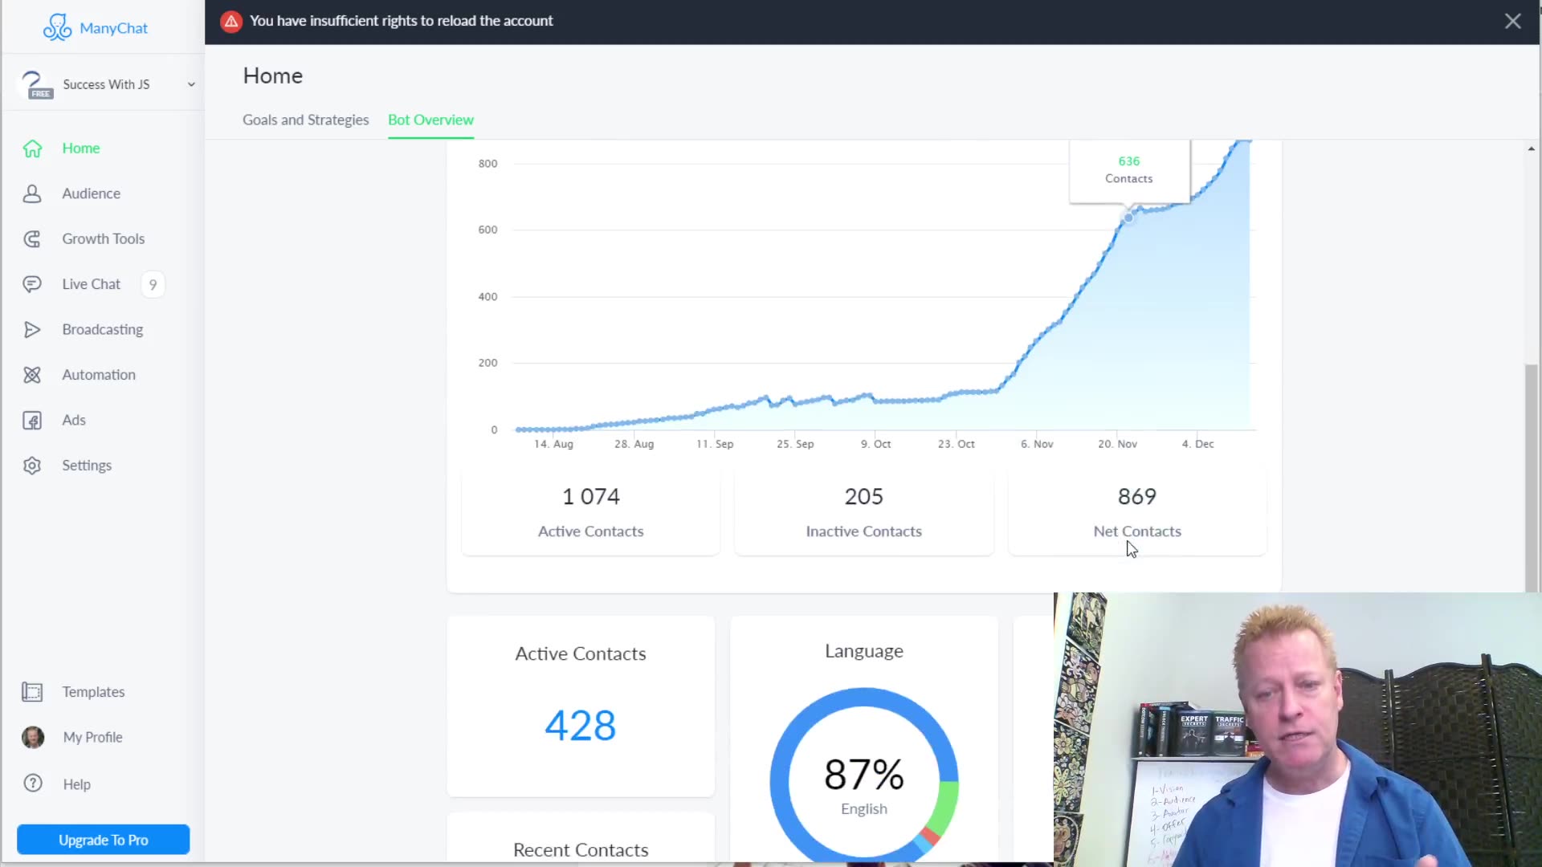Click the page vertical scrollbar thumb
1542x867 pixels.
pos(1532,478)
